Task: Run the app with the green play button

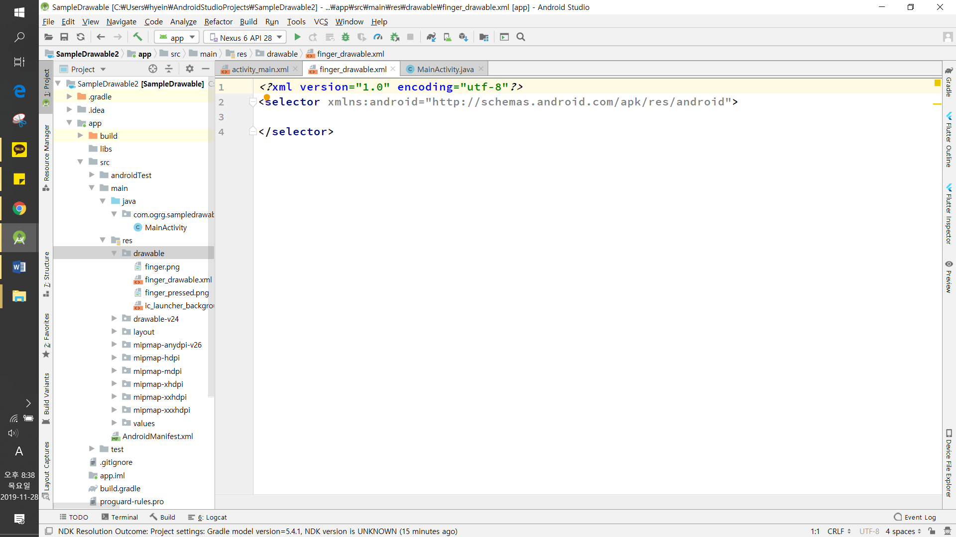Action: click(297, 37)
